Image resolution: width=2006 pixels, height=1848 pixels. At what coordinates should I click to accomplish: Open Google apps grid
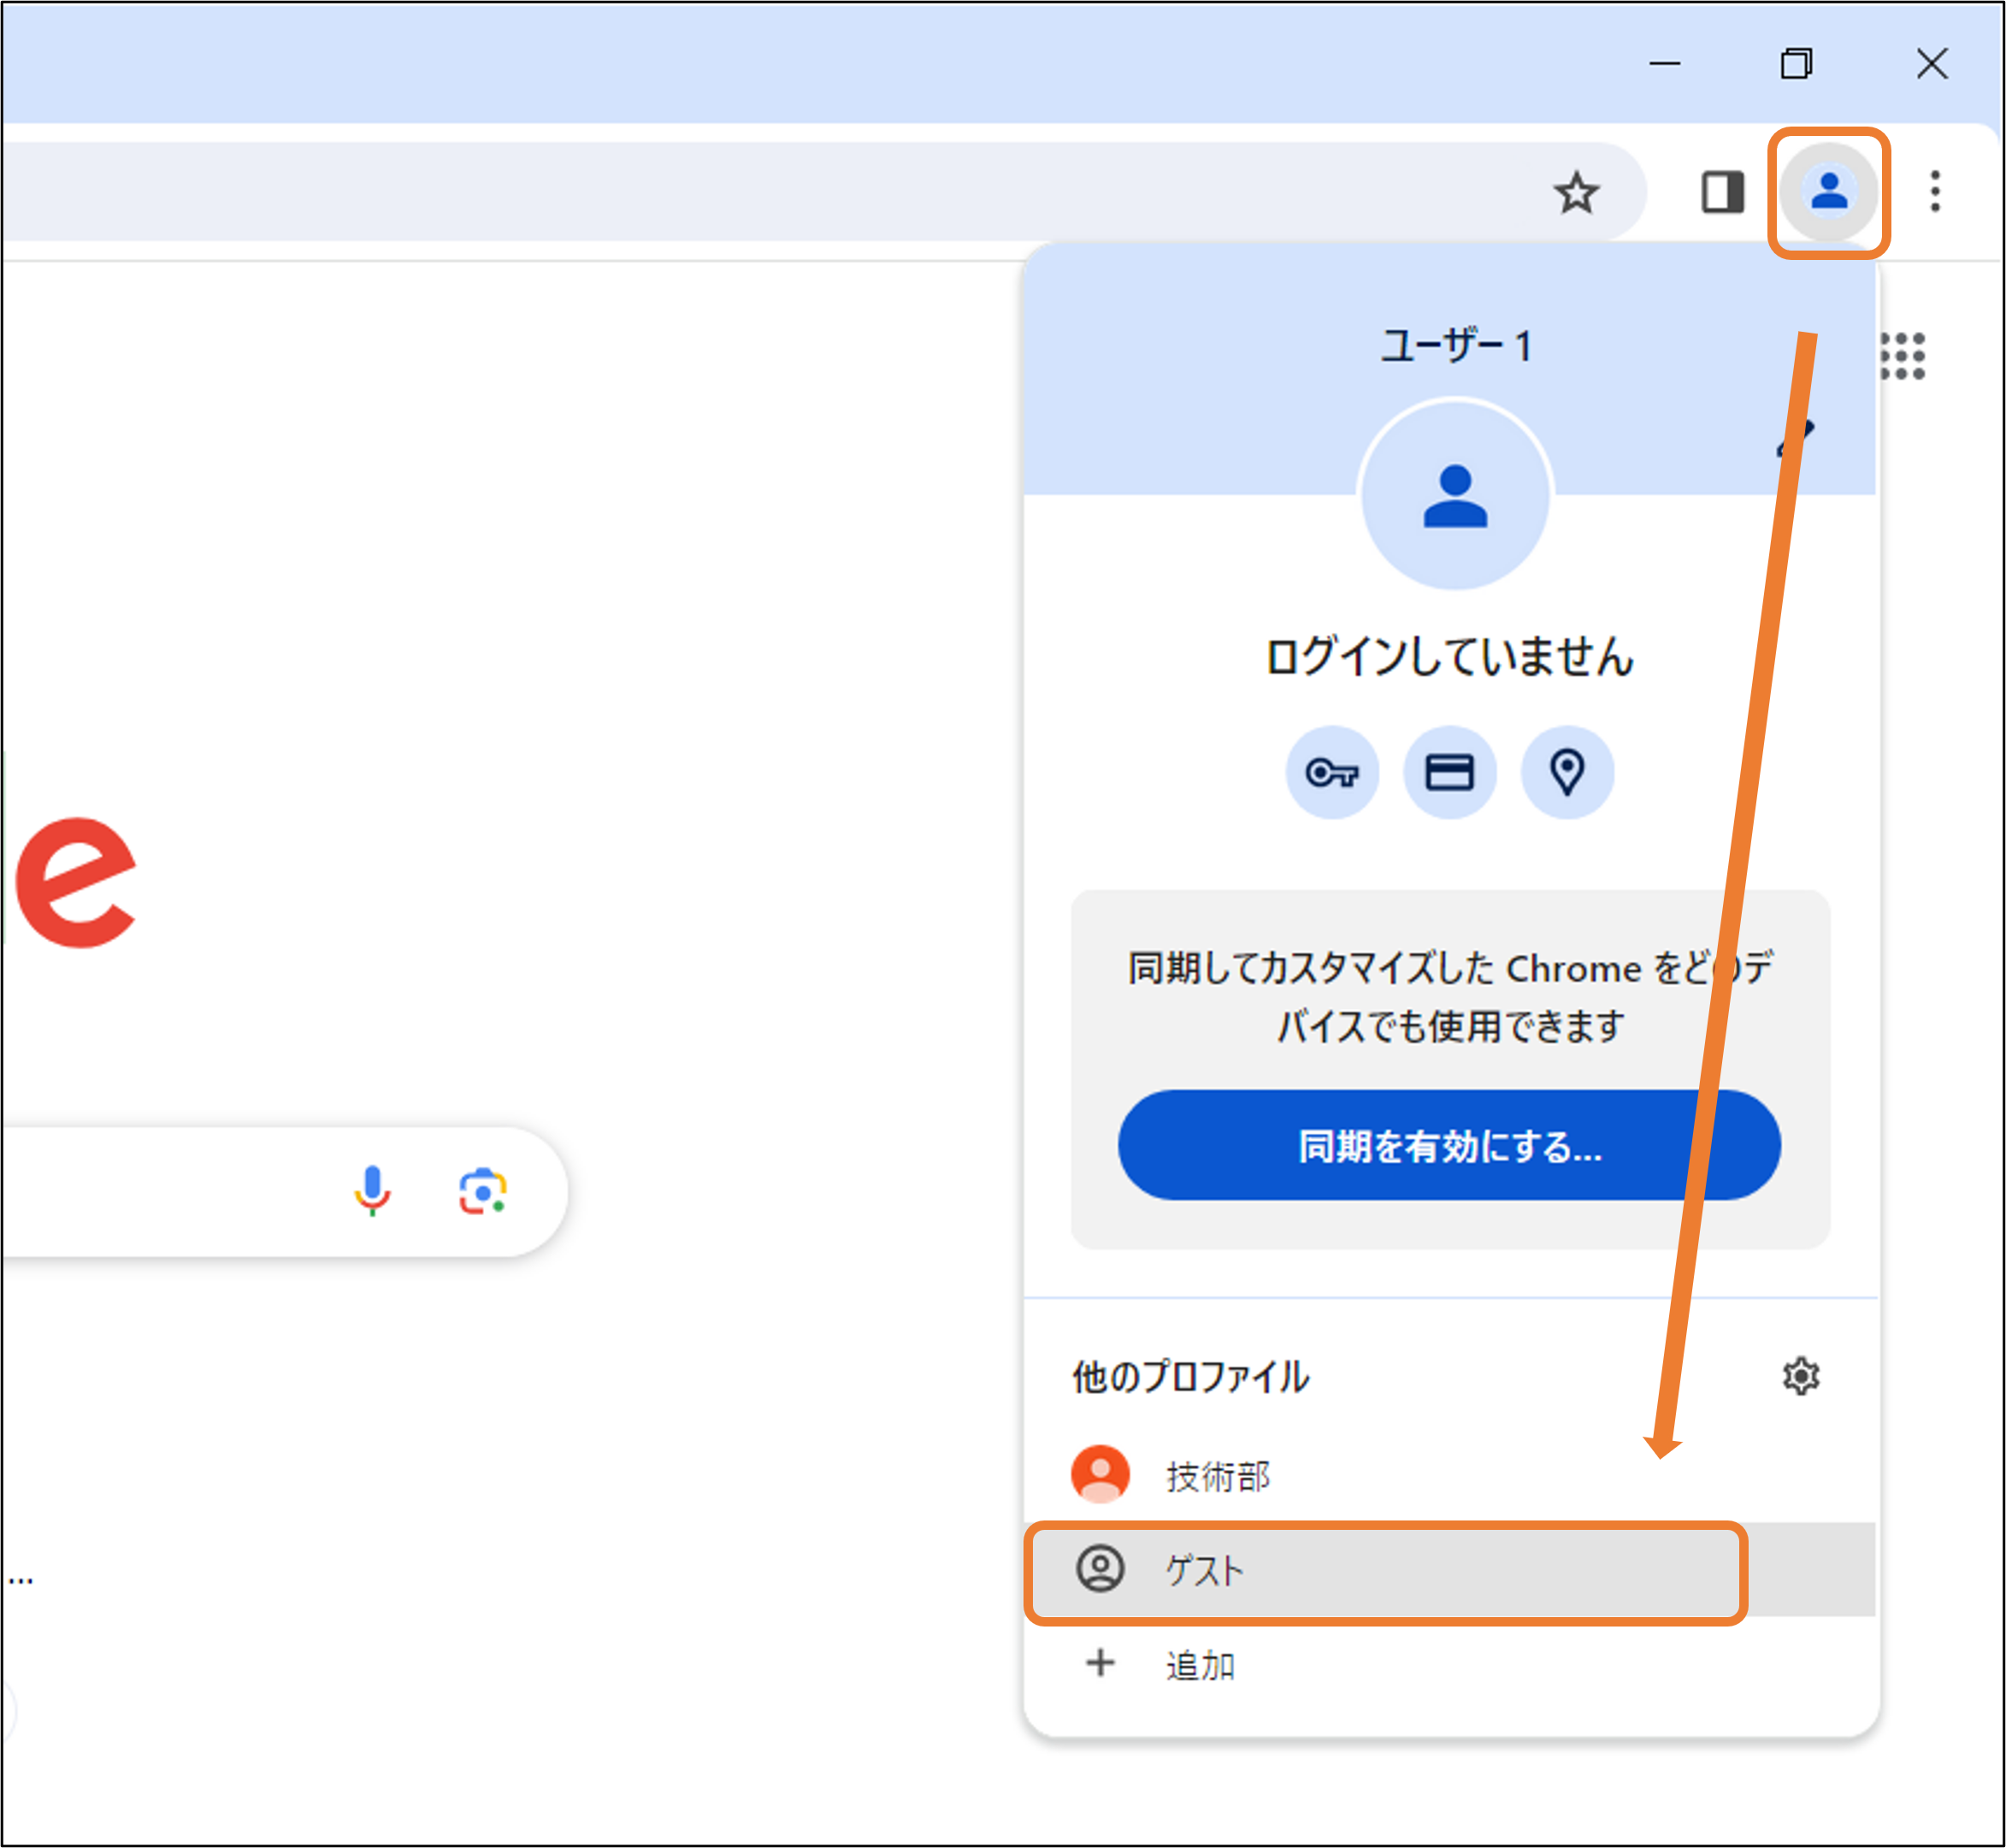coord(1902,356)
